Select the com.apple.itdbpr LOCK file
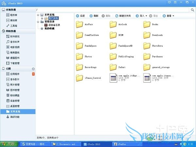The image size is (196, 147). point(125,78)
